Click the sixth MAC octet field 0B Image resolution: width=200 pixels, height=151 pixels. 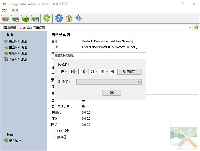tap(112, 72)
